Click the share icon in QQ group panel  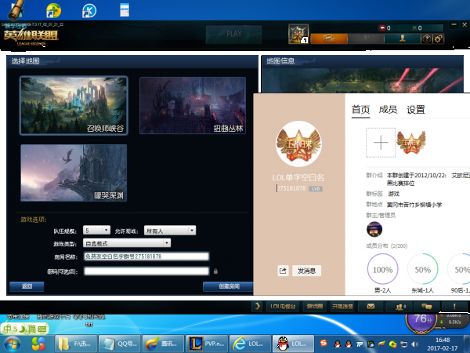pyautogui.click(x=283, y=271)
